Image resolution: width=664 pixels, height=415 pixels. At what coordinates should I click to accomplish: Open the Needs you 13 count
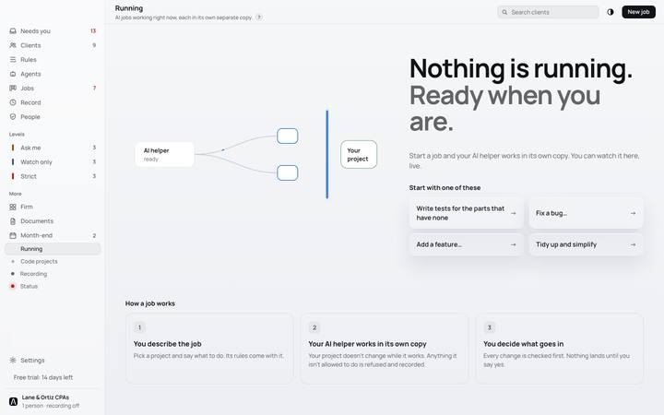(93, 31)
